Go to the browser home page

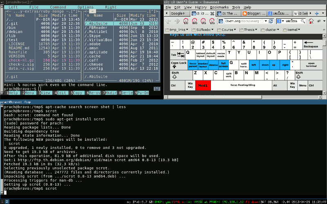tap(311, 21)
